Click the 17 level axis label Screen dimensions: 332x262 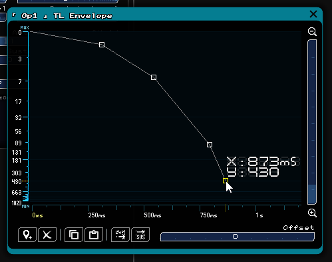(18, 102)
